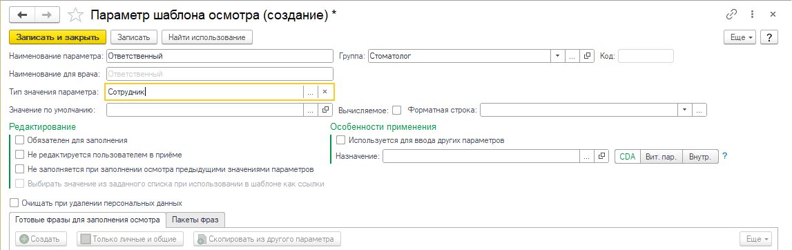Screen dimensions: 792x250
Task: Focus the Значение по умолчанию input
Action: pyautogui.click(x=204, y=110)
